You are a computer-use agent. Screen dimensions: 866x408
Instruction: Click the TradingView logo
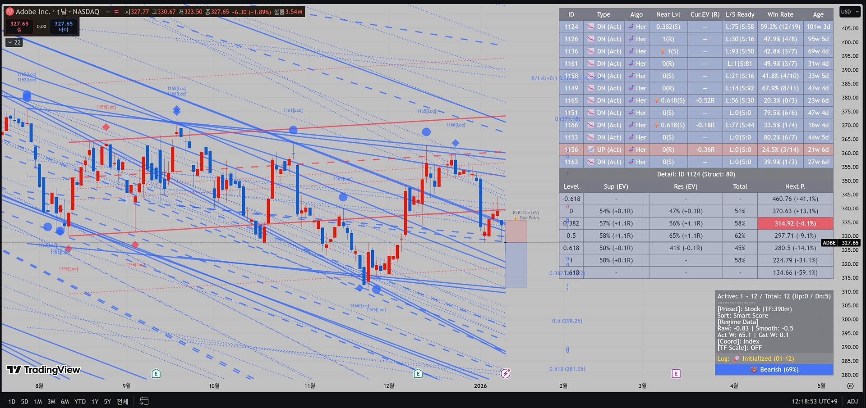tap(44, 370)
